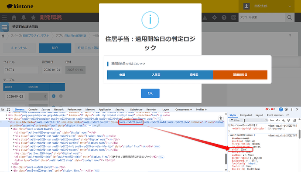Screen dimensions: 301x172
Task: Add a table row with the plus icon
Action: 54,96
